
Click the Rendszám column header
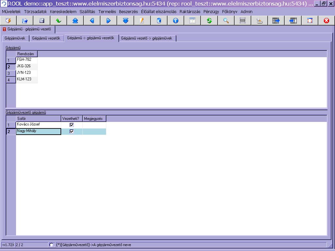pos(27,54)
